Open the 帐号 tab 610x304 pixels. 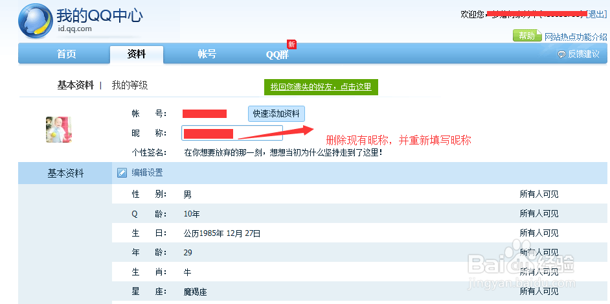pos(207,54)
